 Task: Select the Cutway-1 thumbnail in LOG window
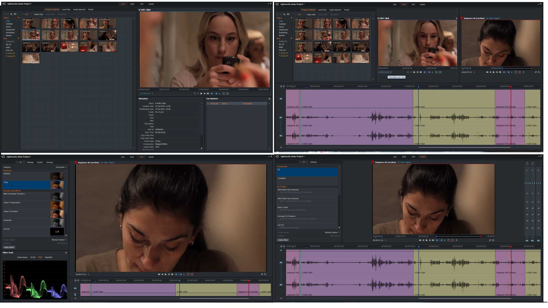[108, 35]
